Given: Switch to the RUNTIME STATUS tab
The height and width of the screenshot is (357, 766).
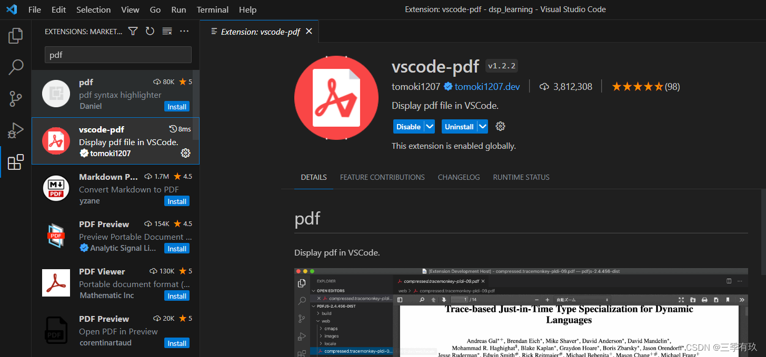Looking at the screenshot, I should (x=521, y=177).
